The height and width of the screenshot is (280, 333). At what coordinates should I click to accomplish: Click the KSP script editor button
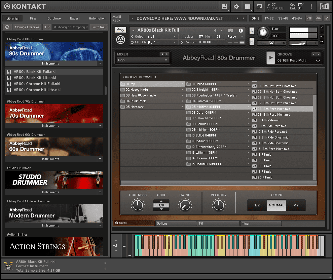point(309,18)
